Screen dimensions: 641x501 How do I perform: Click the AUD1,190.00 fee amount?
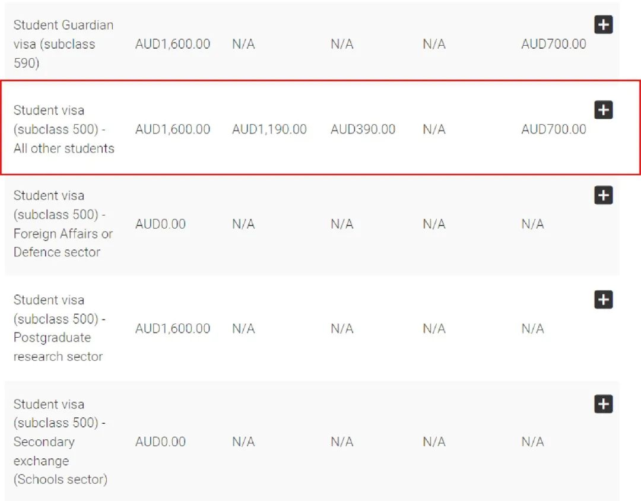269,129
